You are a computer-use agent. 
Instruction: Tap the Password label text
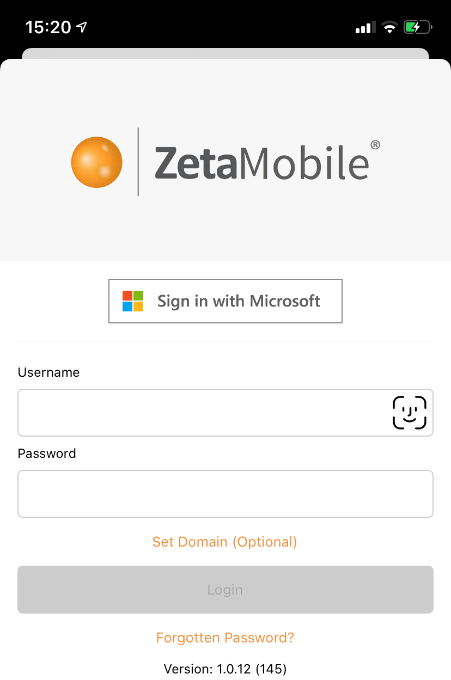click(x=47, y=454)
